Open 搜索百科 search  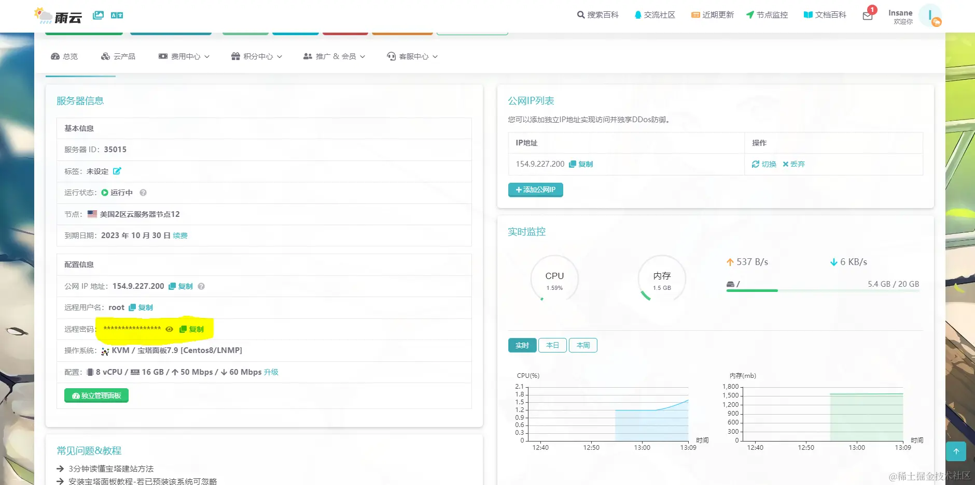pos(598,15)
